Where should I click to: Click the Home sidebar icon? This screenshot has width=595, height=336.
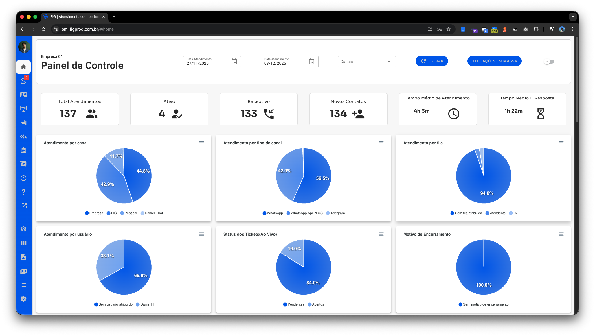23,67
